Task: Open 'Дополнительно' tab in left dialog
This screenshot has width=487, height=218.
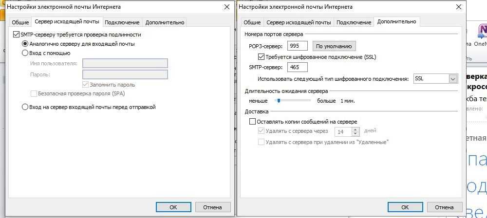Action: coord(165,22)
